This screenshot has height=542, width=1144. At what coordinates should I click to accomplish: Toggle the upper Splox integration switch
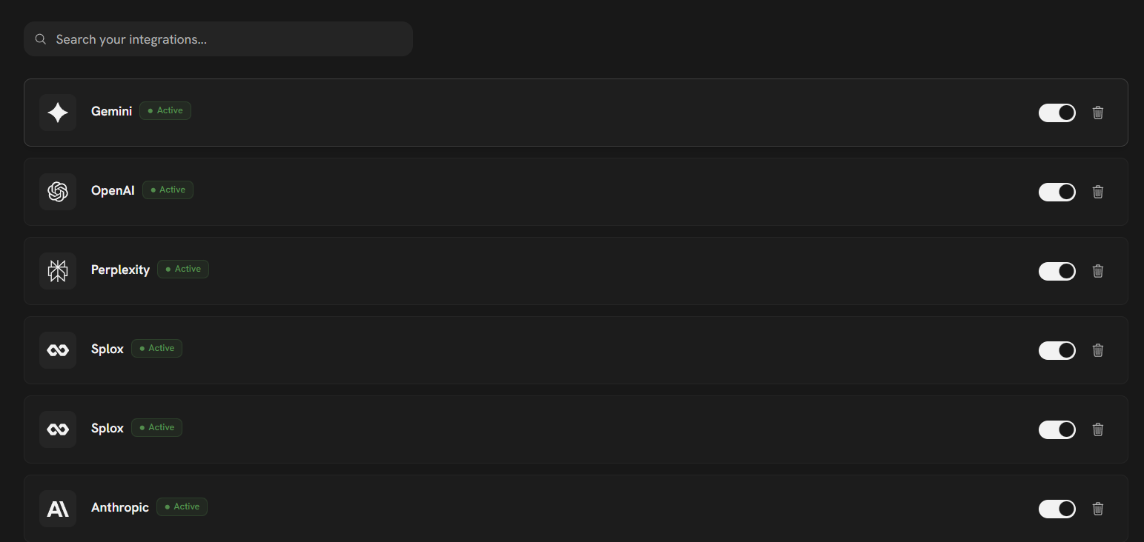pos(1057,350)
